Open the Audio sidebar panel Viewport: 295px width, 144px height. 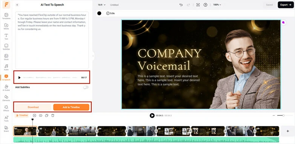click(x=6, y=67)
